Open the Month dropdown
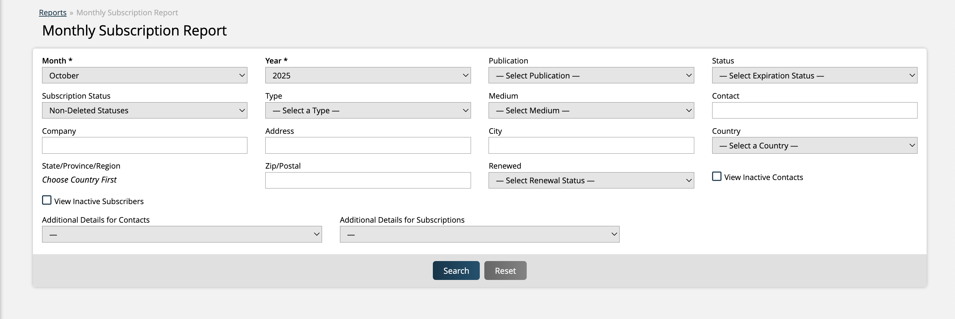The height and width of the screenshot is (319, 955). point(144,75)
